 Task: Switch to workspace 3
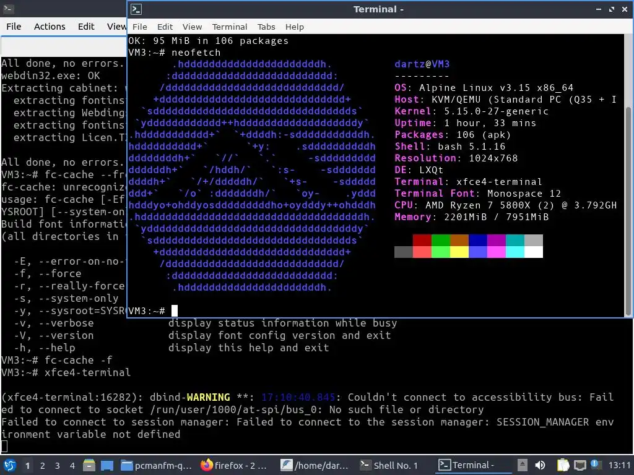(58, 466)
